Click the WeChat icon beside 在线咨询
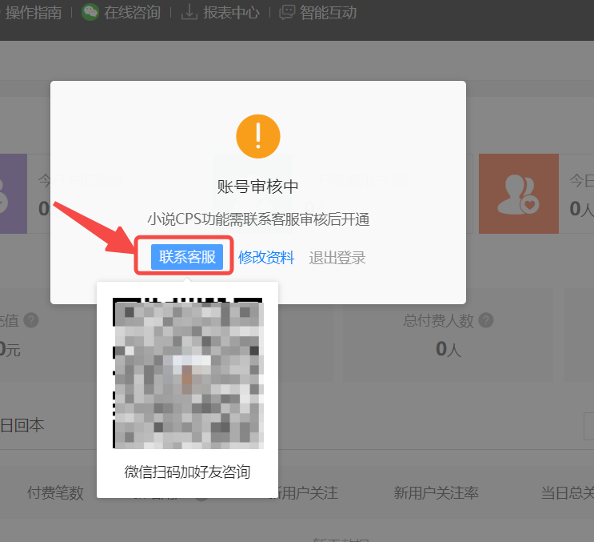The image size is (594, 542). tap(90, 13)
